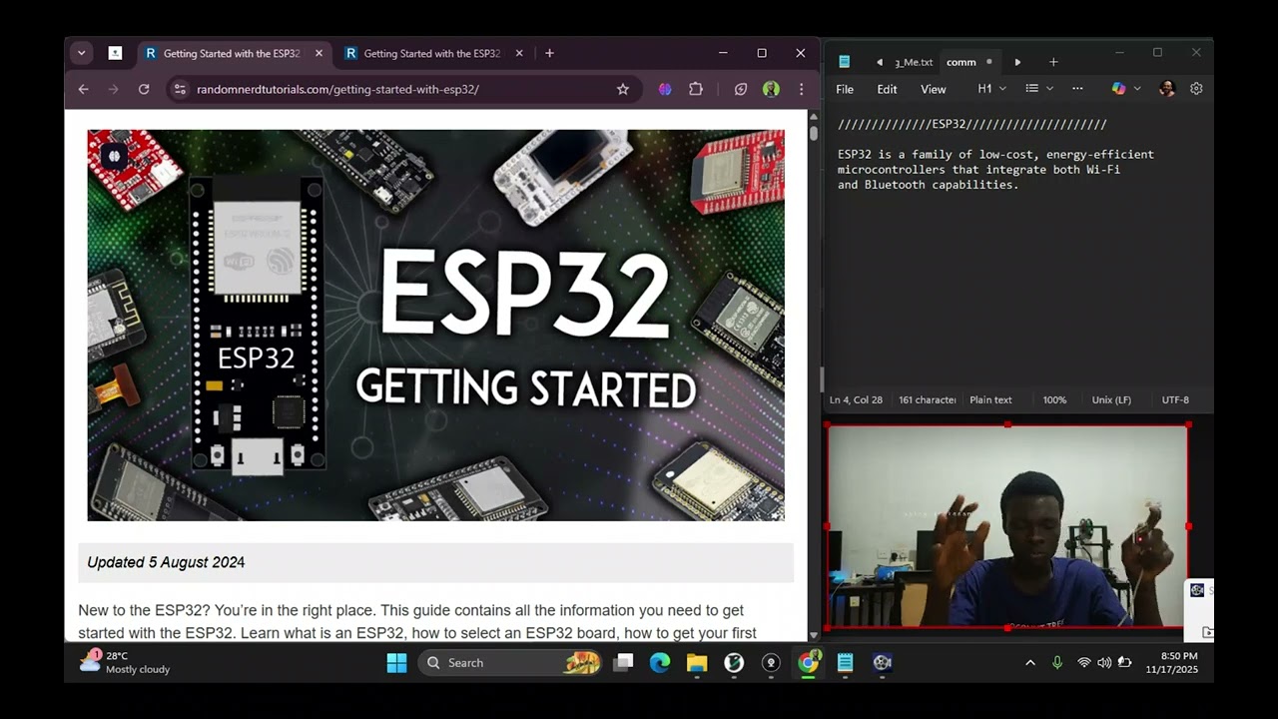Click UTF-8 encoding indicator

click(x=1175, y=399)
